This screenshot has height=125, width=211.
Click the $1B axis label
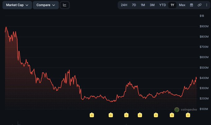click(202, 16)
